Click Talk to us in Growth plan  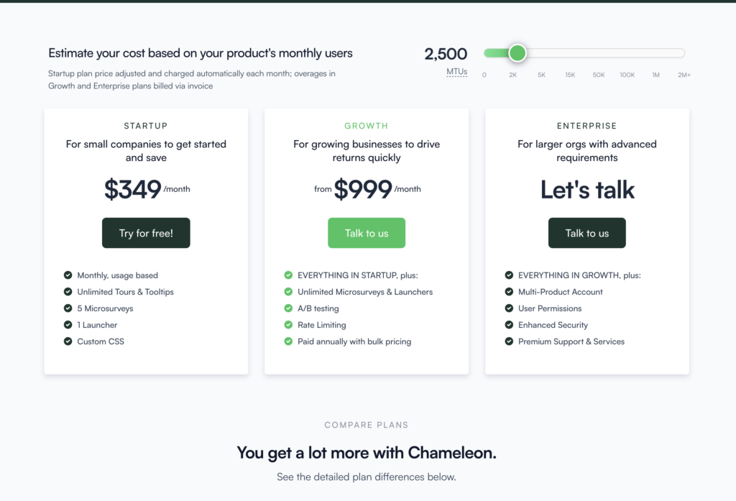[x=367, y=233]
